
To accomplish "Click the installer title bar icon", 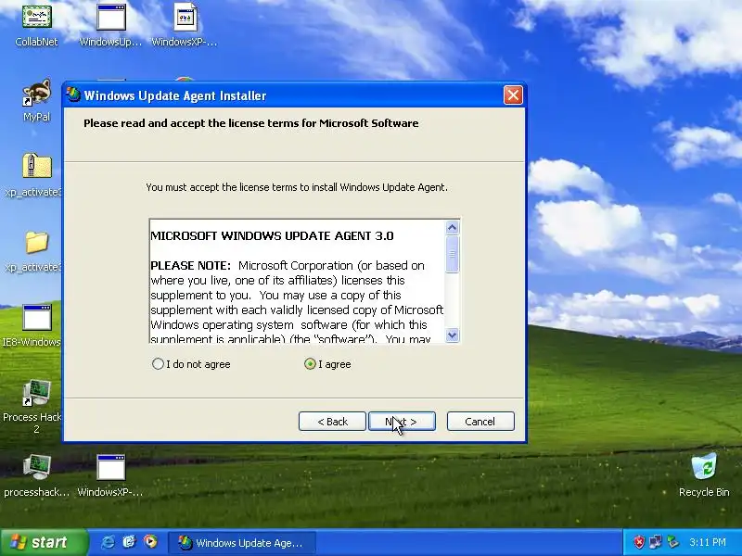I will pyautogui.click(x=73, y=95).
